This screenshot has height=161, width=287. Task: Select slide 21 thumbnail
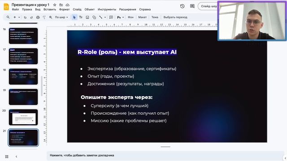(23, 138)
